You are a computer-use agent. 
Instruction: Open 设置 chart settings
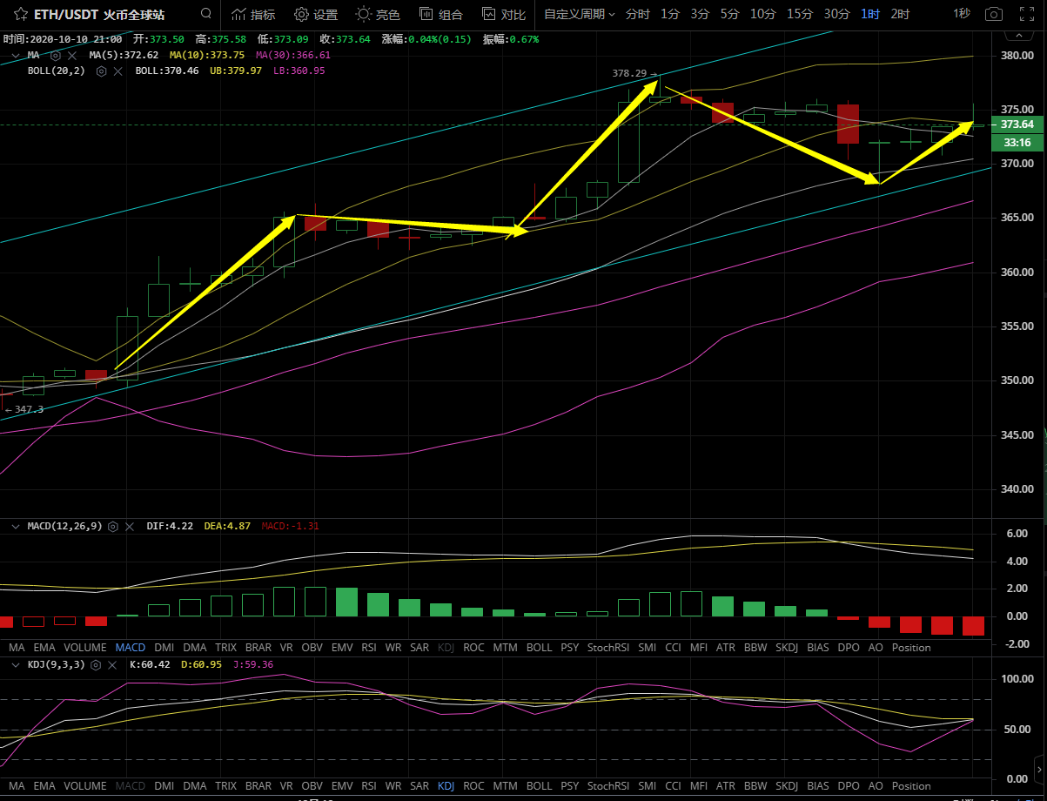click(x=315, y=14)
